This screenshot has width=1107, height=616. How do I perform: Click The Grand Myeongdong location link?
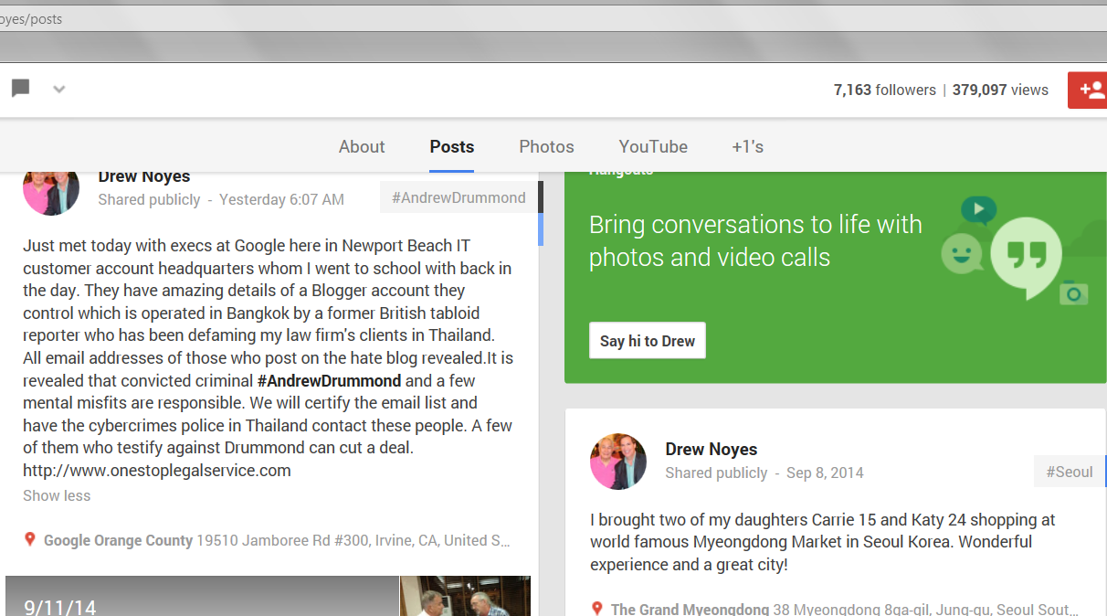690,610
